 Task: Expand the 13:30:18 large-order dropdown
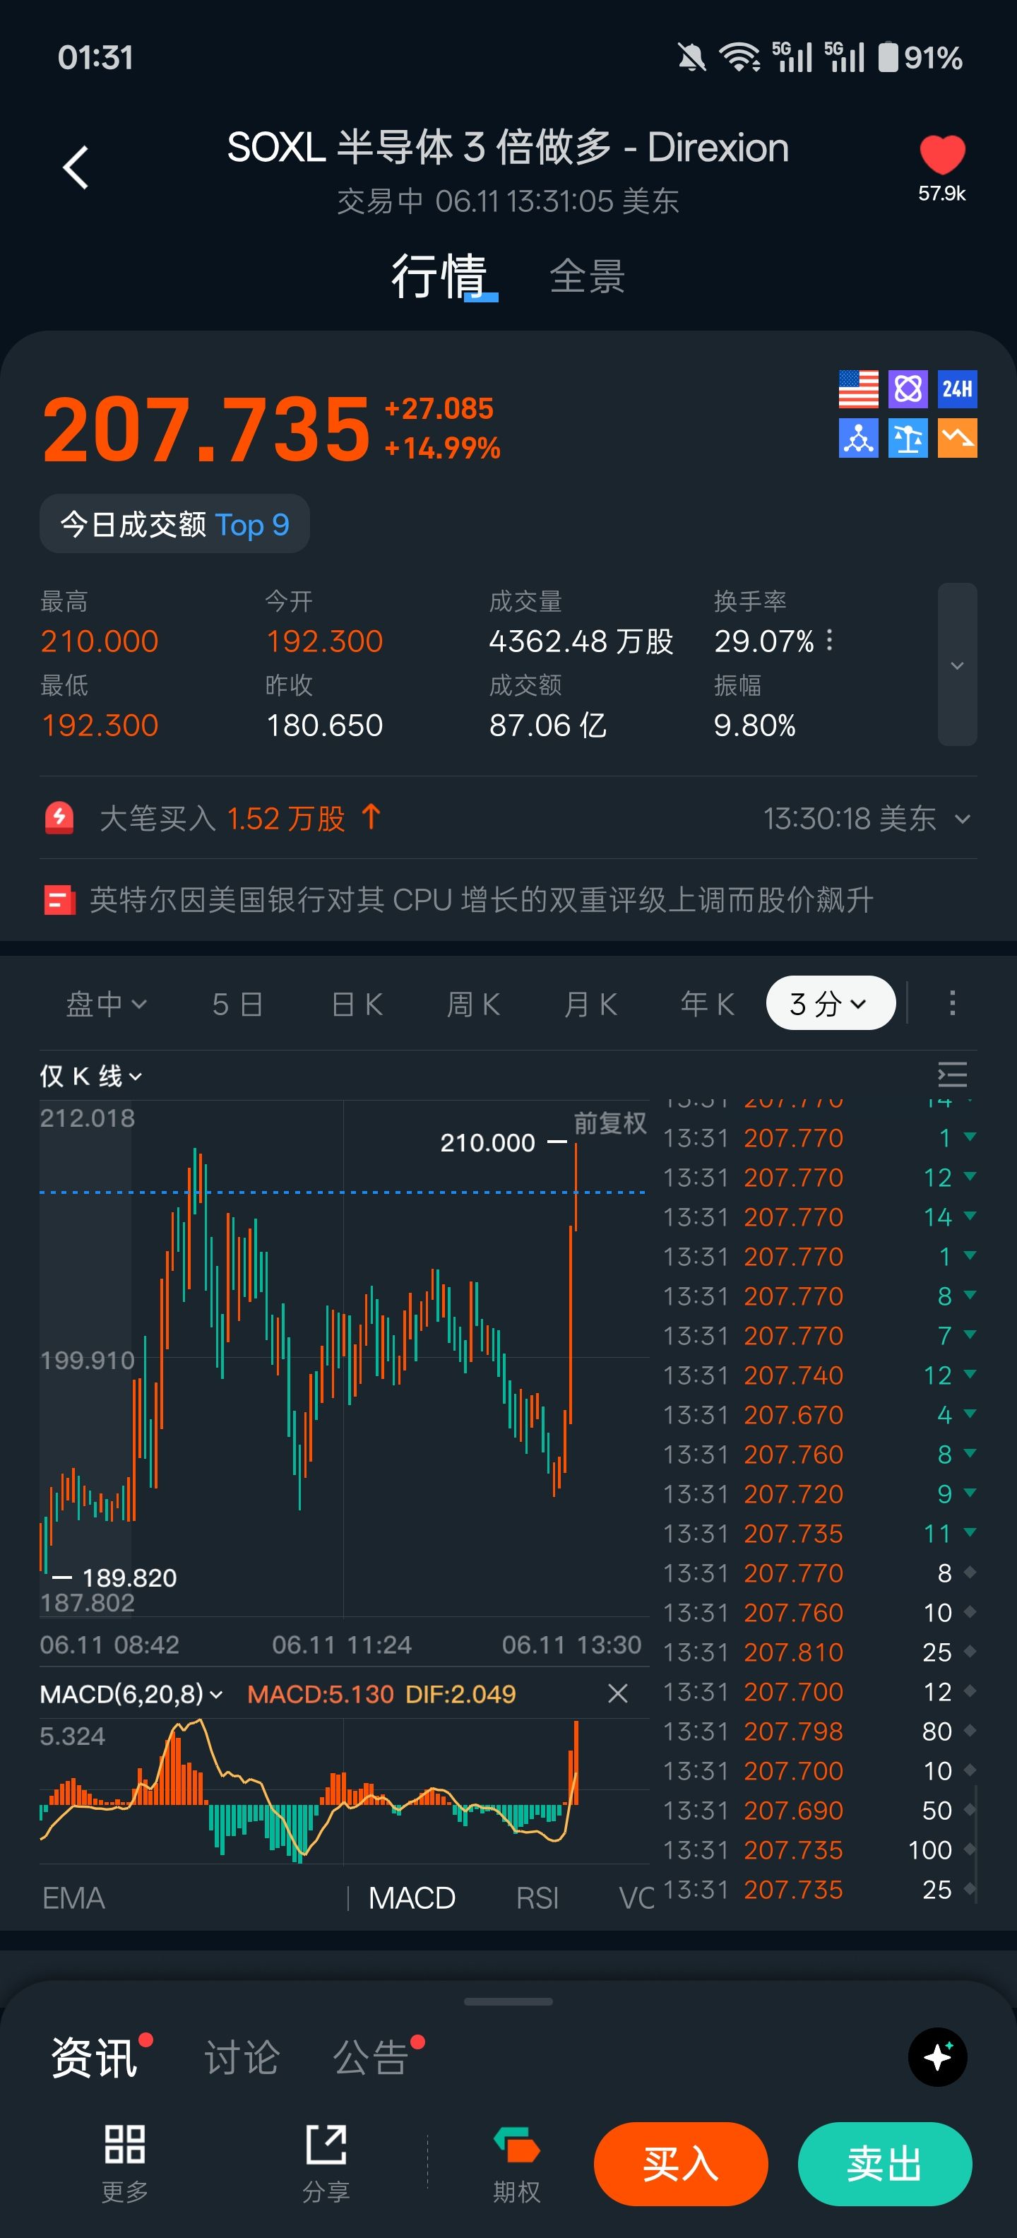tap(963, 818)
